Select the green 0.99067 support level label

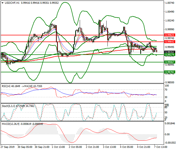coord(170,62)
